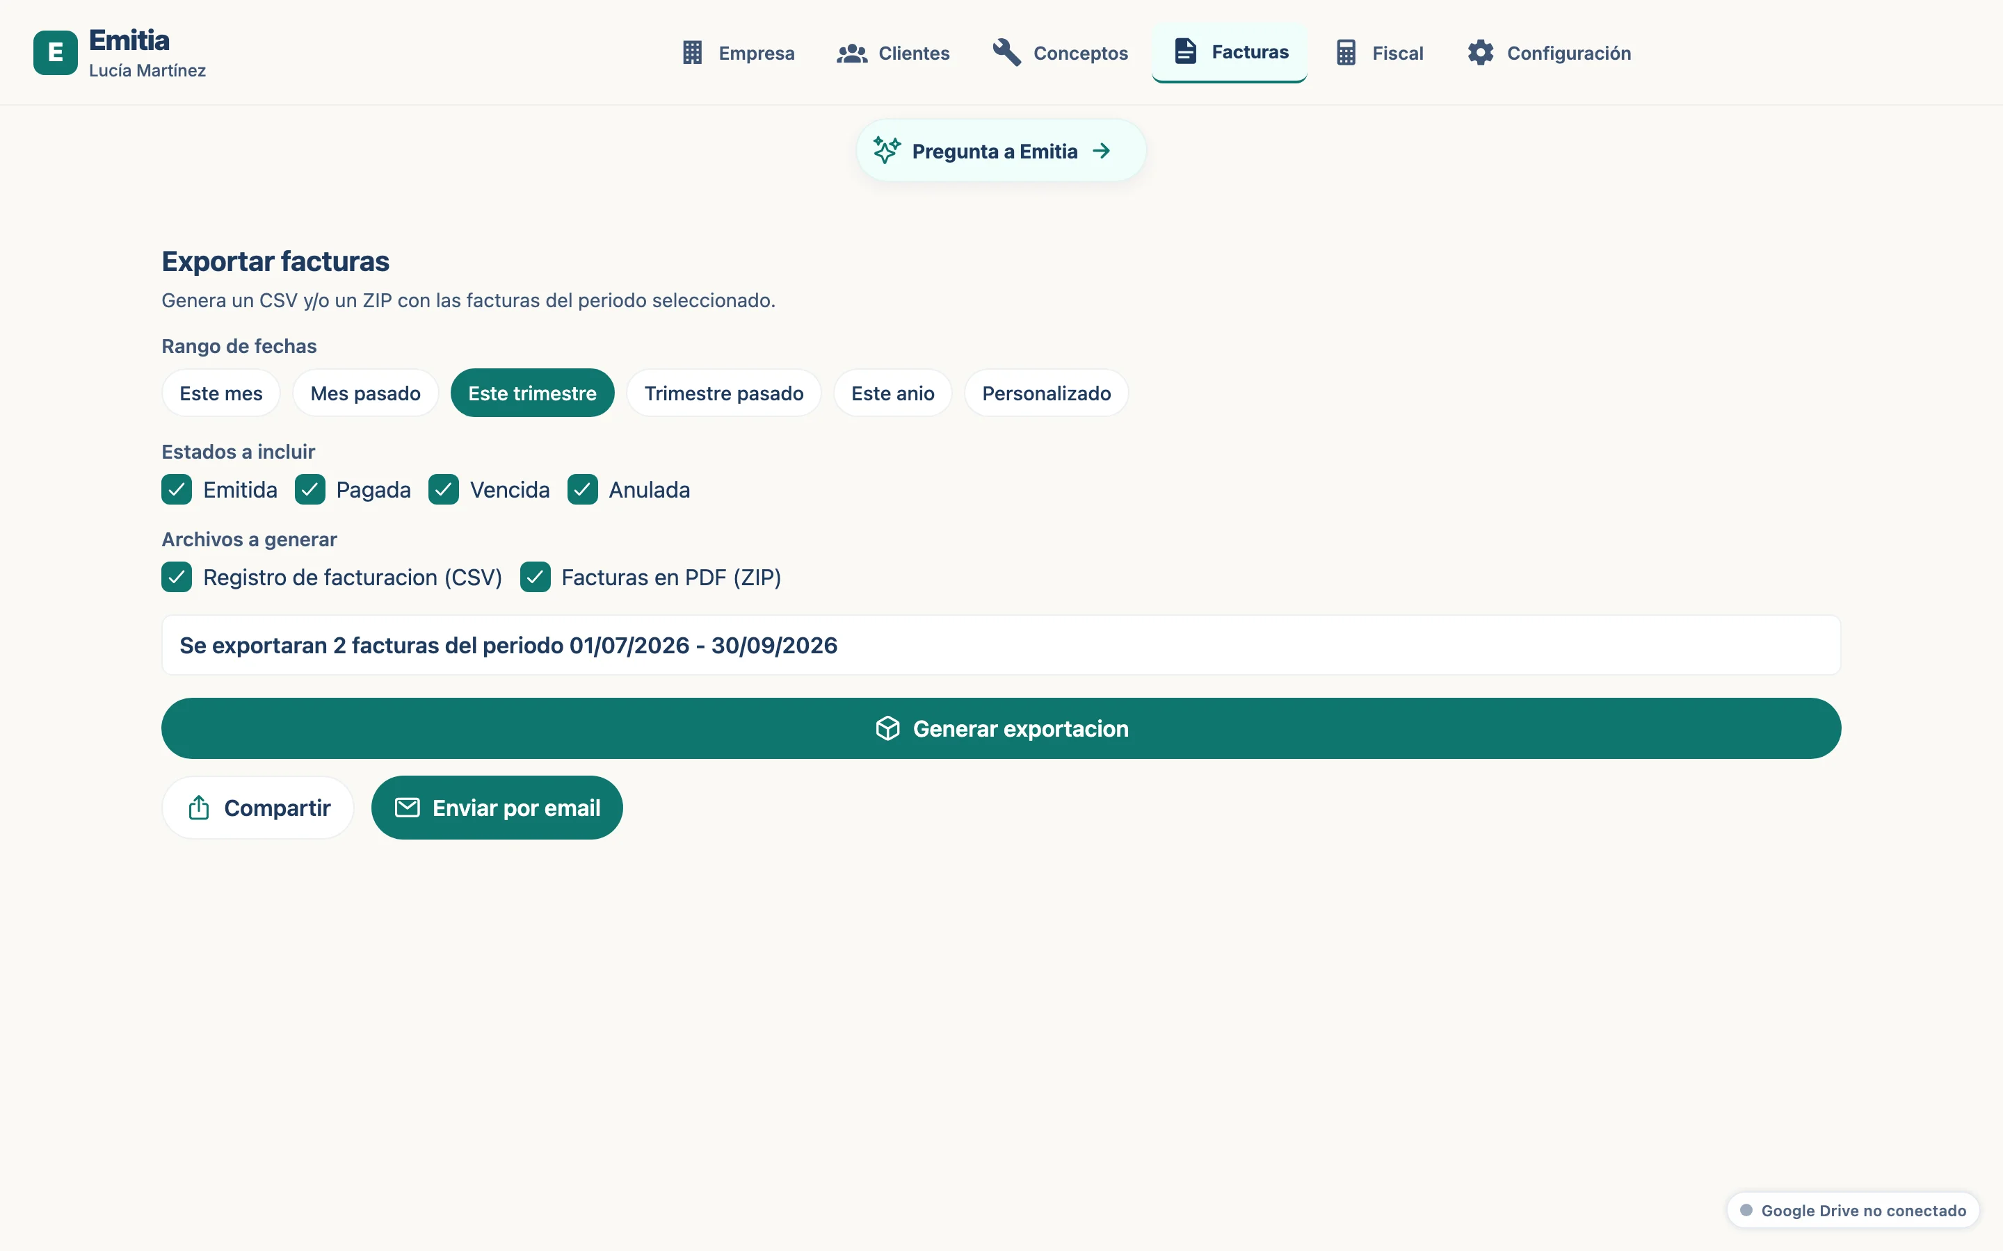Click the Estados a incluir label
Viewport: 2003px width, 1251px height.
click(238, 452)
